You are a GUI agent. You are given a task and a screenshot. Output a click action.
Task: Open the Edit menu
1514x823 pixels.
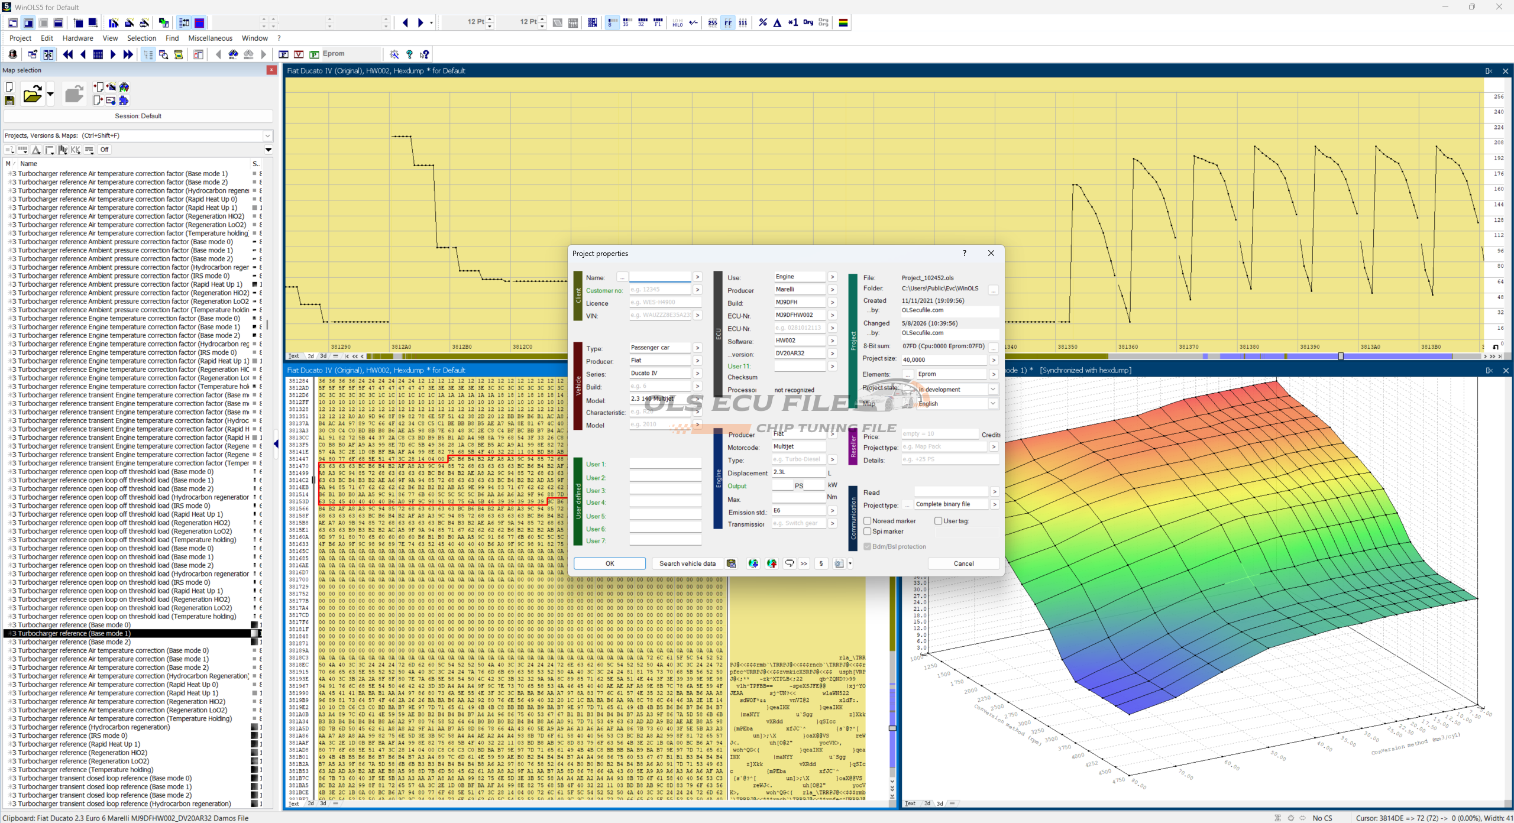(47, 38)
